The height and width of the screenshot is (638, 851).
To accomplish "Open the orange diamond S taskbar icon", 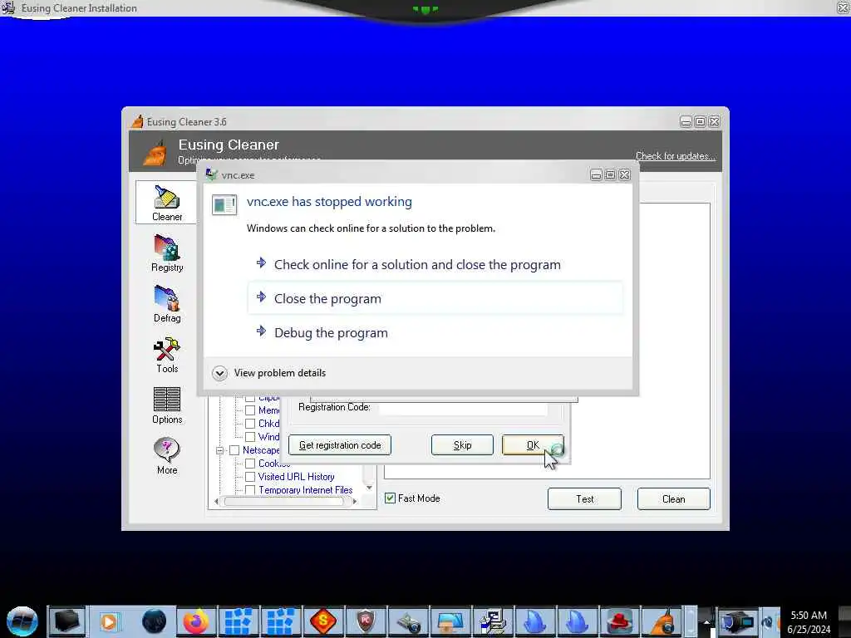I will click(x=323, y=621).
